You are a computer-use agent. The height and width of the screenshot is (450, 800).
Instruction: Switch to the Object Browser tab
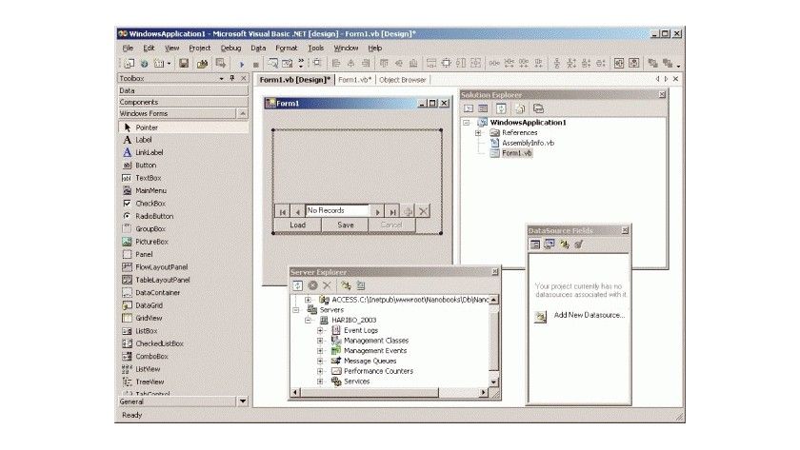coord(402,80)
